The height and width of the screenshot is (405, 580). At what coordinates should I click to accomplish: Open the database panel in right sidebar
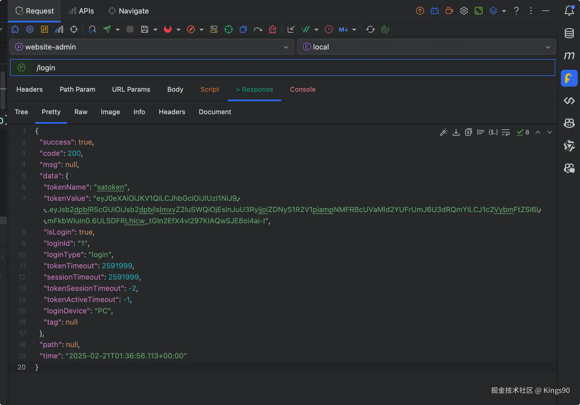coord(569,33)
